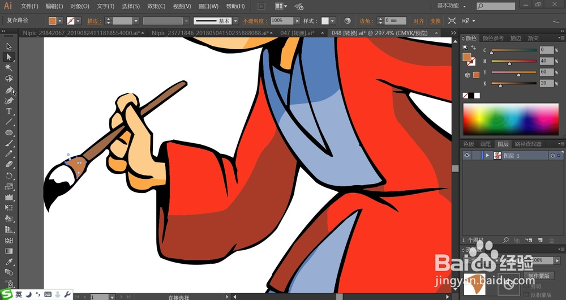Click the 变换 link in control bar
Screen dimensions: 566x300
click(x=435, y=21)
